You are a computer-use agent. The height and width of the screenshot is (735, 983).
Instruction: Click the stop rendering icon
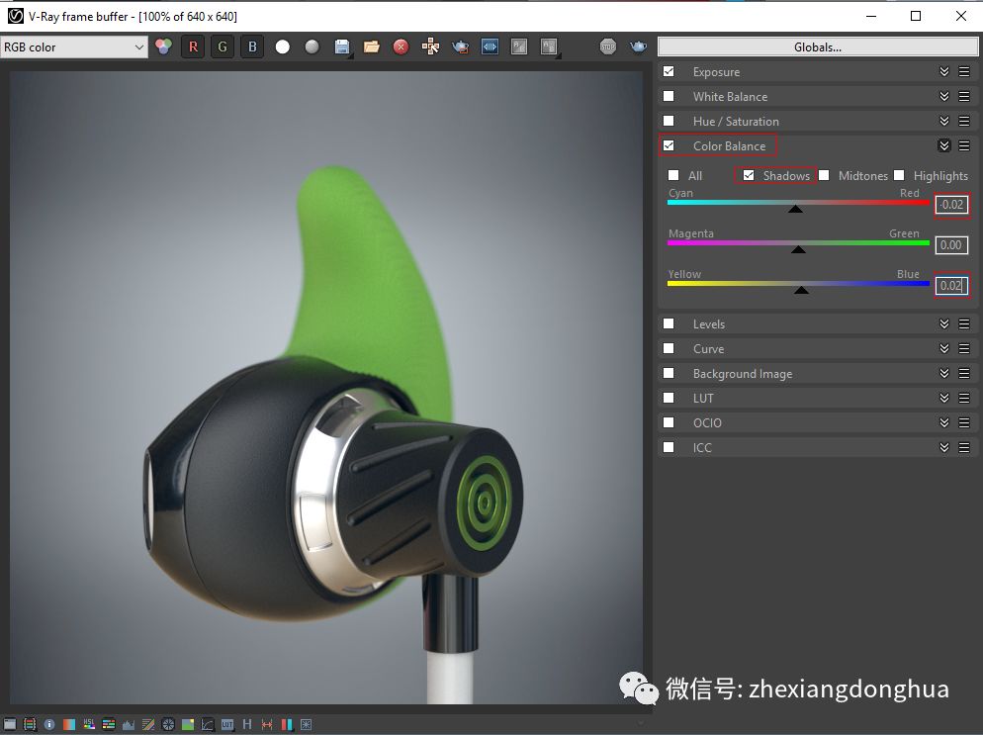pos(607,47)
